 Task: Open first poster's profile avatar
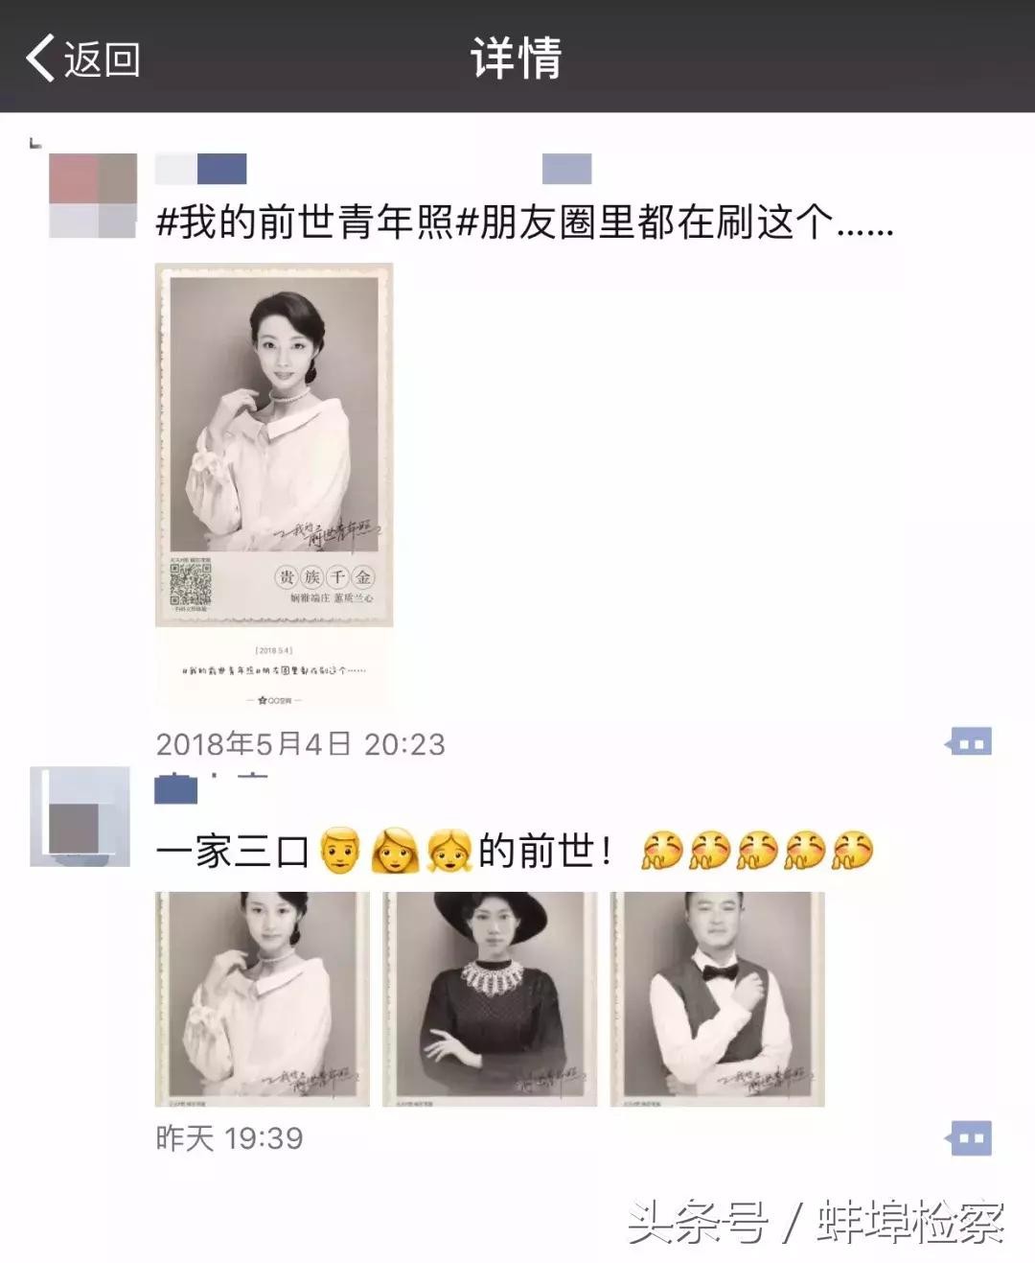[93, 196]
